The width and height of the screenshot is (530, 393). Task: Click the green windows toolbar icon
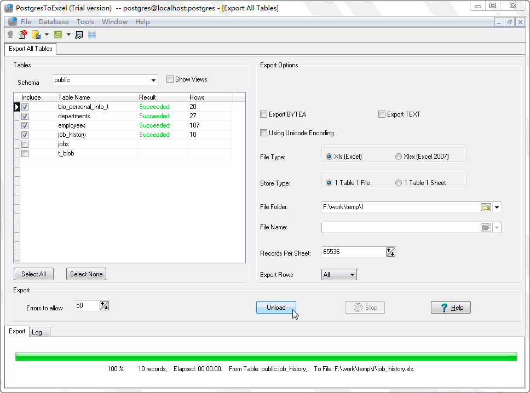58,34
